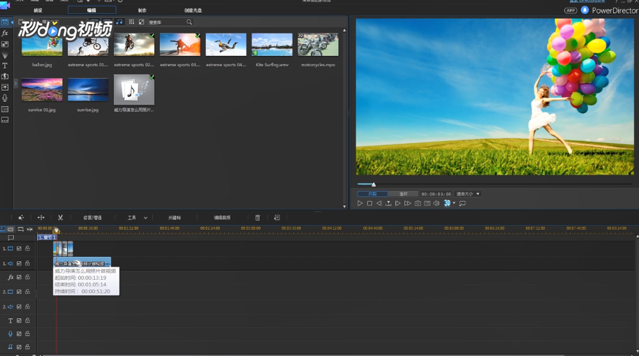Click the snapshot camera icon
The width and height of the screenshot is (639, 356).
pyautogui.click(x=418, y=203)
